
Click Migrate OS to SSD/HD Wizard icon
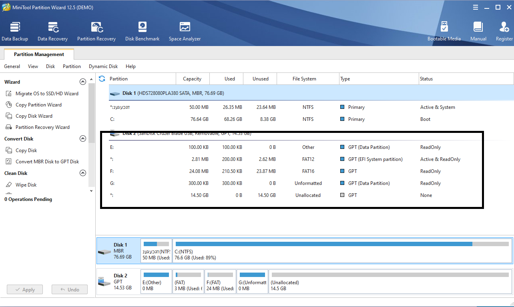click(x=8, y=94)
